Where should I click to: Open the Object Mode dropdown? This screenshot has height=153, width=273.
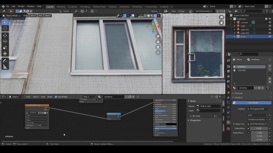[12, 16]
